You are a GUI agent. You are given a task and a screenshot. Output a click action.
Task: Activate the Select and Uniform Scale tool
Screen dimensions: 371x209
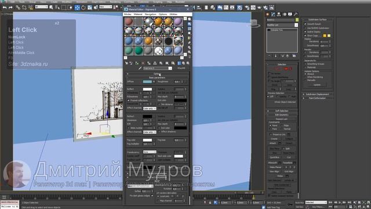click(x=90, y=8)
